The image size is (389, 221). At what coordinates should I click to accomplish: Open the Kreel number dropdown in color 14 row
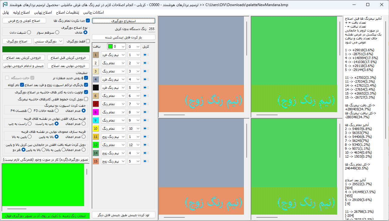pyautogui.click(x=134, y=153)
